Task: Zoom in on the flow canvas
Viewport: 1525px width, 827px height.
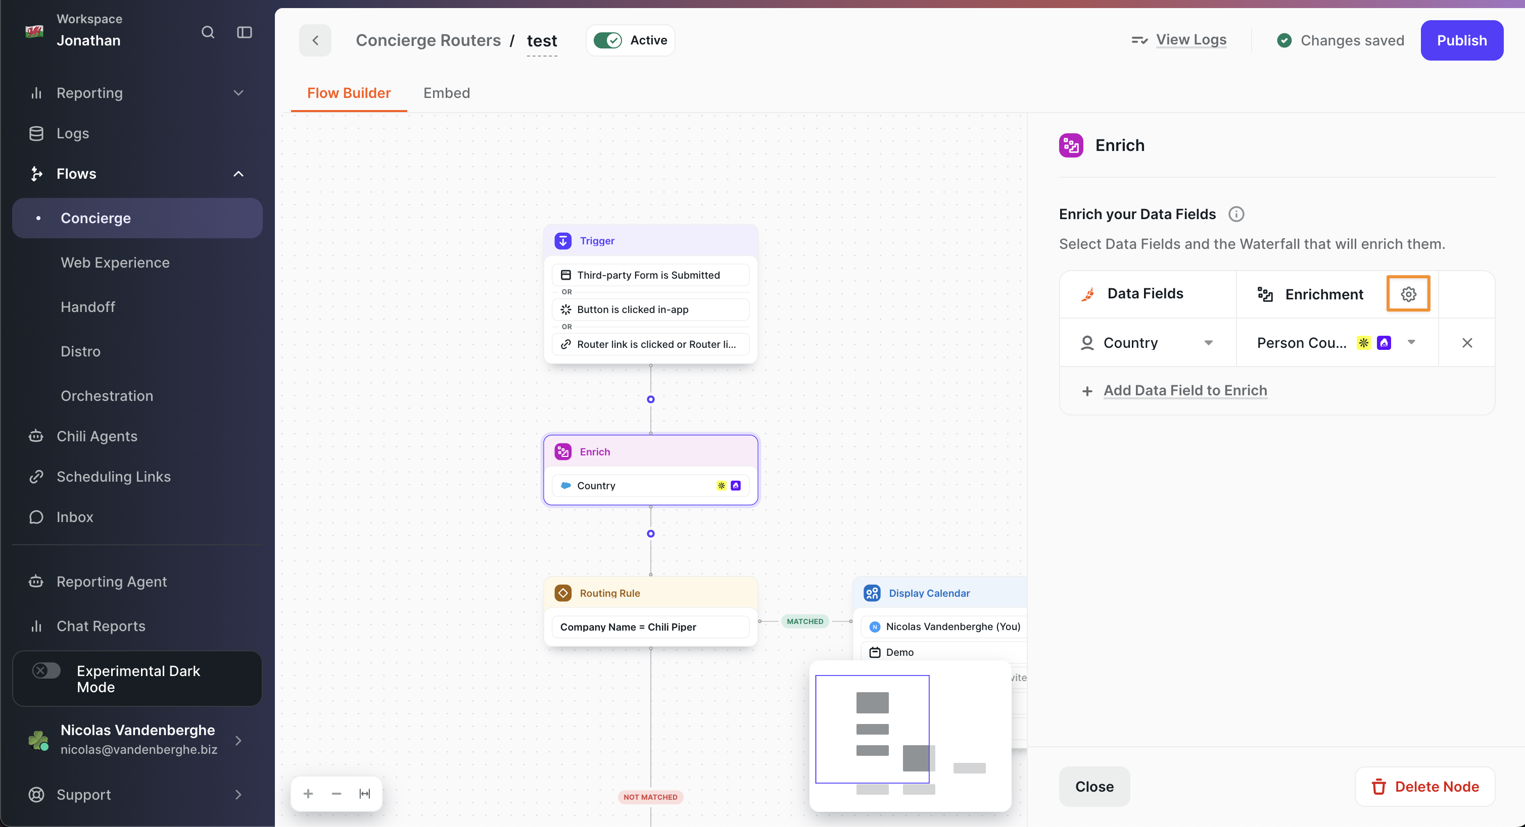Action: [x=308, y=794]
